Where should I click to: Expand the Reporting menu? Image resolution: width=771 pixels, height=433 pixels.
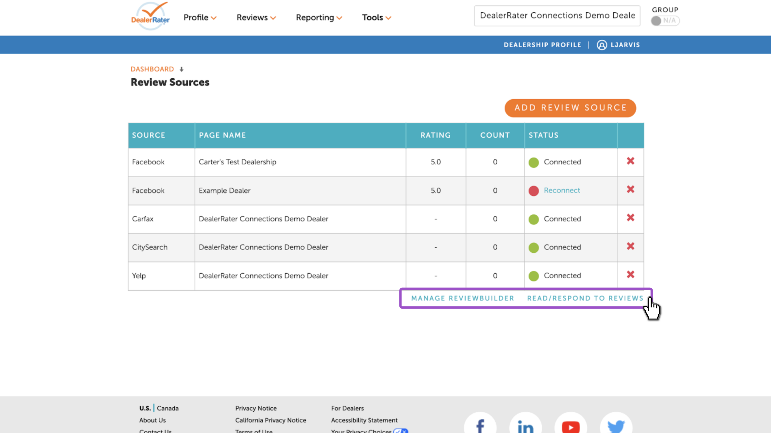pos(319,17)
